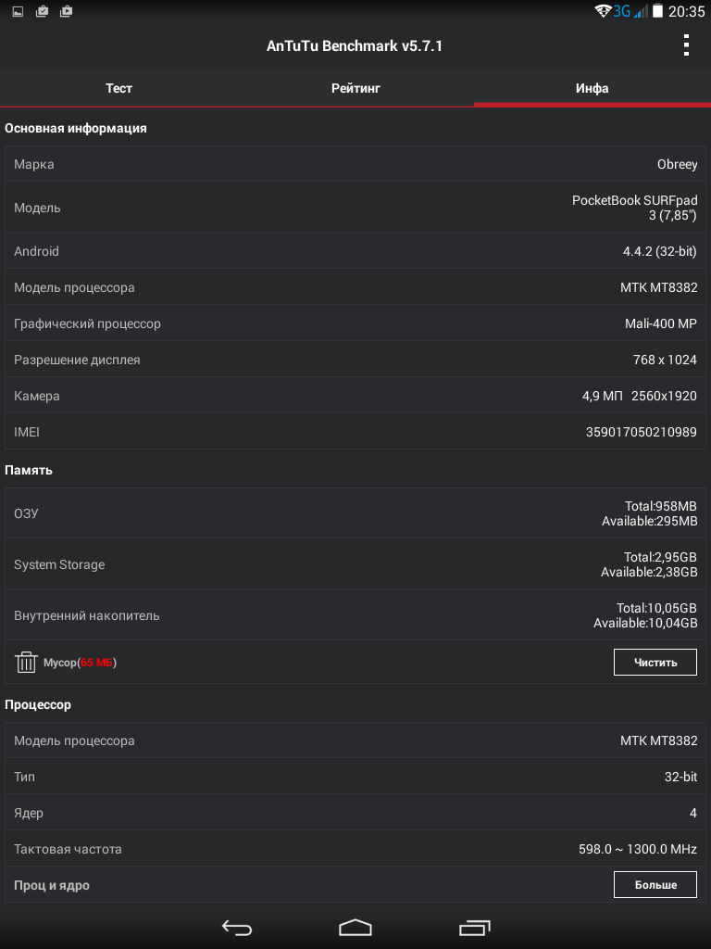Tap the Wi-Fi status bar icon
The width and height of the screenshot is (711, 949).
pyautogui.click(x=603, y=11)
